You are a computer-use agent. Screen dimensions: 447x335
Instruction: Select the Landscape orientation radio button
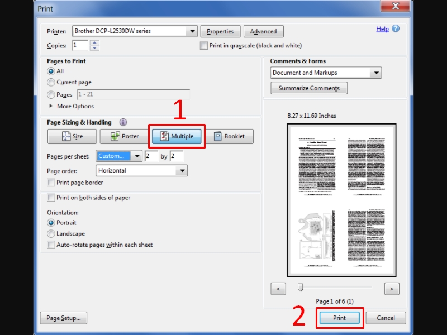(x=51, y=234)
